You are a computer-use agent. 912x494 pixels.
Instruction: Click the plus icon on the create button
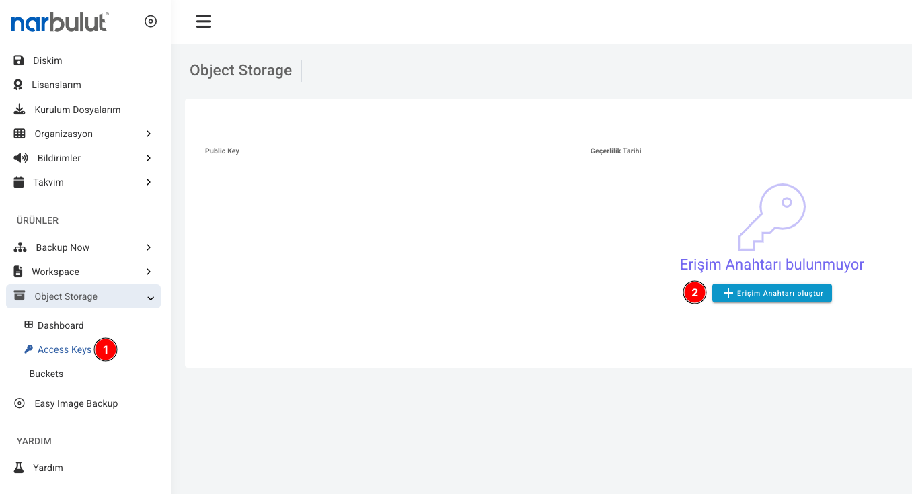(728, 293)
